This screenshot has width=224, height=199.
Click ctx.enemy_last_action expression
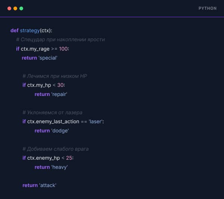click(53, 121)
